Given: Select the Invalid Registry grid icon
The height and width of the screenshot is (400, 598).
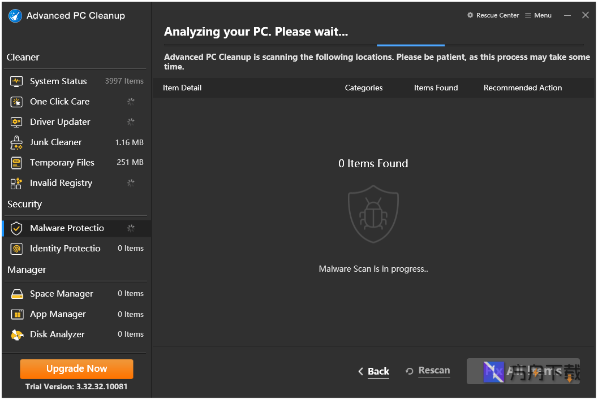Looking at the screenshot, I should coord(16,183).
